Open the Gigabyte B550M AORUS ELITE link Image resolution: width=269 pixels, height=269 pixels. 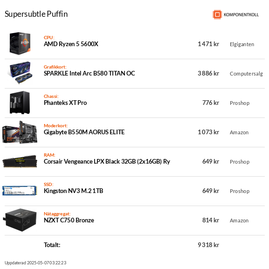point(84,132)
